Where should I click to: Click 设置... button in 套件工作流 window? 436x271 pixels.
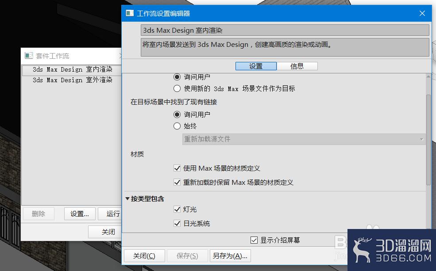point(80,214)
